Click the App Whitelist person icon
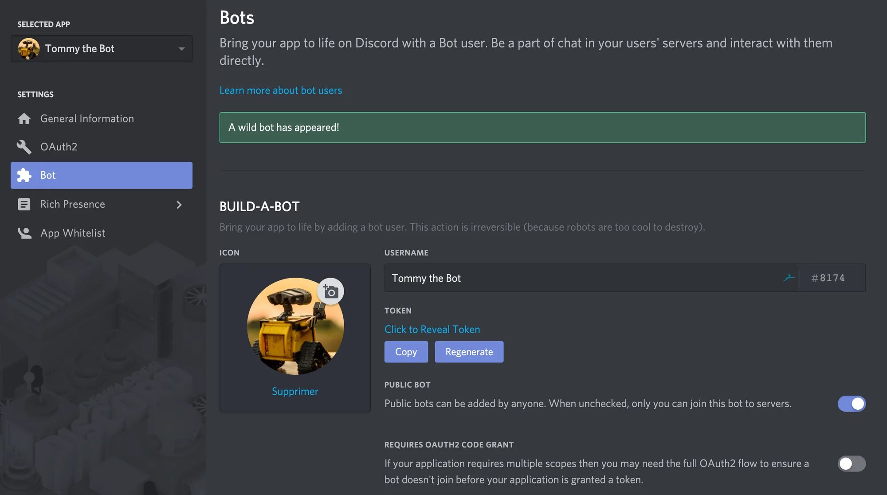This screenshot has width=887, height=495. (x=24, y=233)
